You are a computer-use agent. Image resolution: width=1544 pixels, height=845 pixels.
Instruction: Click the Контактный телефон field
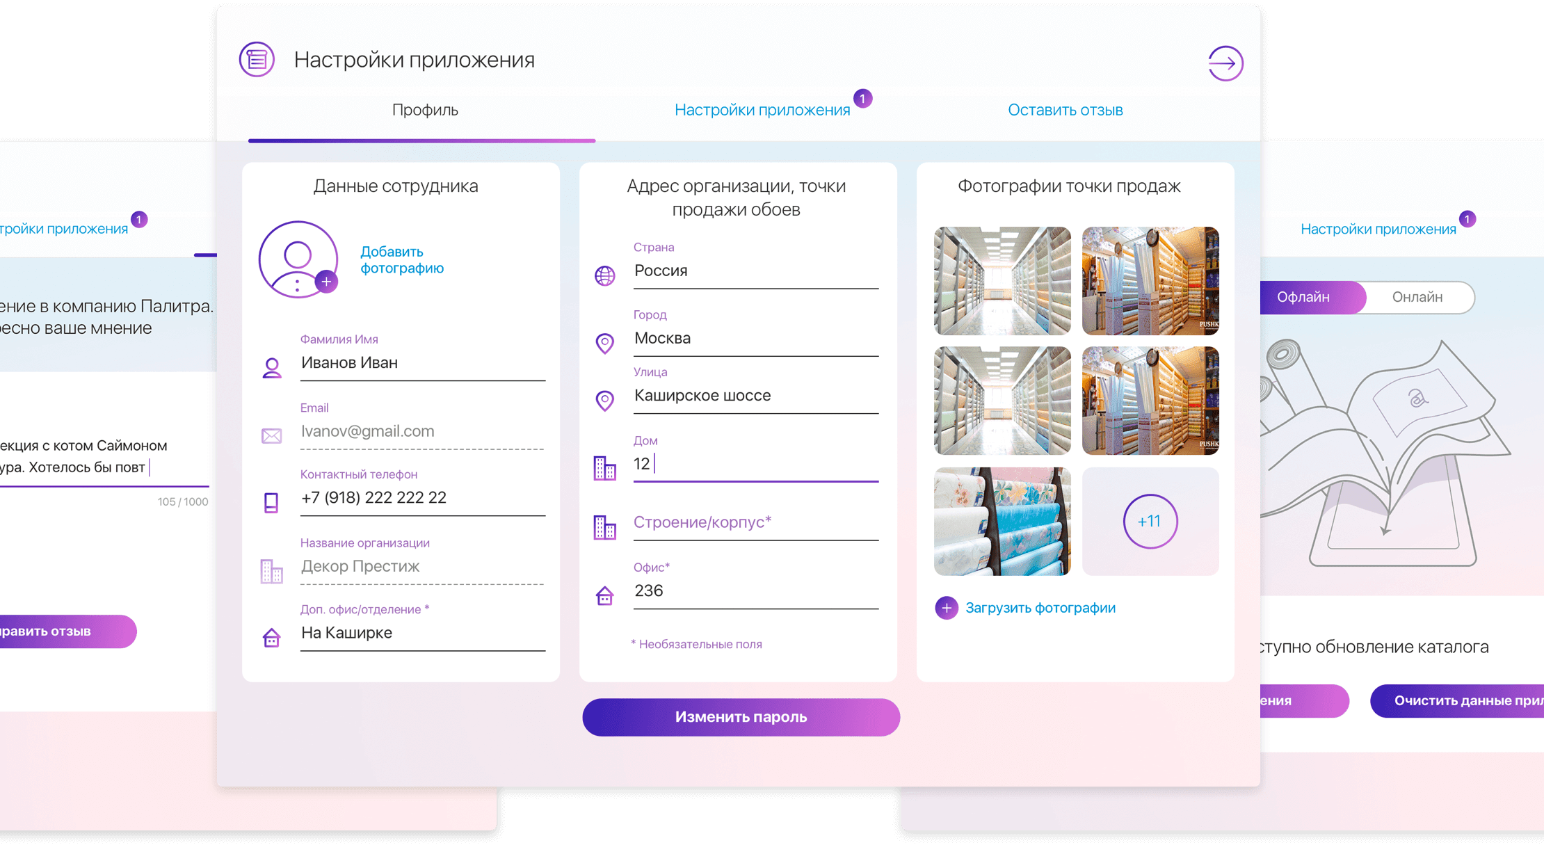pyautogui.click(x=423, y=498)
